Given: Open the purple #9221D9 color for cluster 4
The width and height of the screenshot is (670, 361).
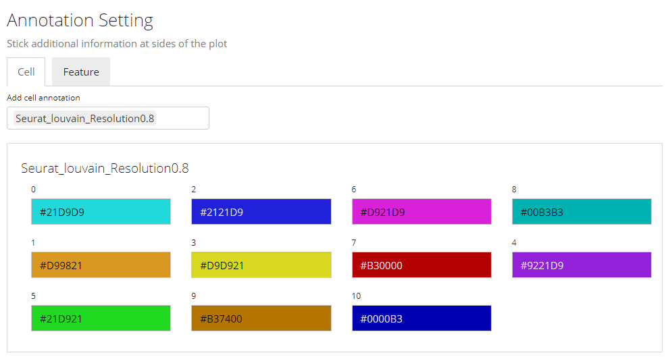Looking at the screenshot, I should coord(582,265).
